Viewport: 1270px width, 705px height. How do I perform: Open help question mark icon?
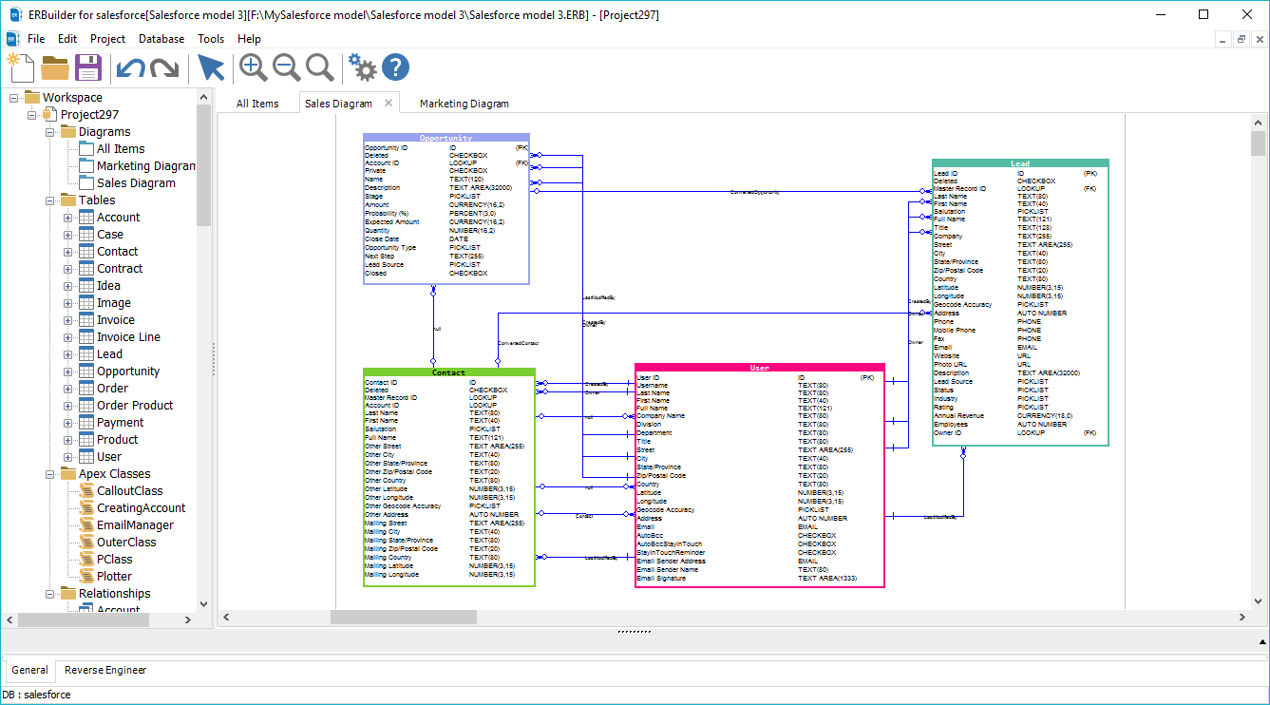pyautogui.click(x=395, y=67)
